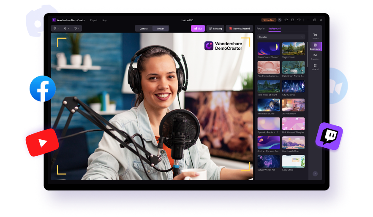Viewport: 373px width, 217px height.
Task: Click the microphone icon in the toolbar
Action: pyautogui.click(x=65, y=28)
